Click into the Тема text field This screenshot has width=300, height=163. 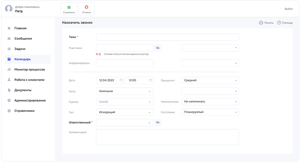click(x=167, y=37)
